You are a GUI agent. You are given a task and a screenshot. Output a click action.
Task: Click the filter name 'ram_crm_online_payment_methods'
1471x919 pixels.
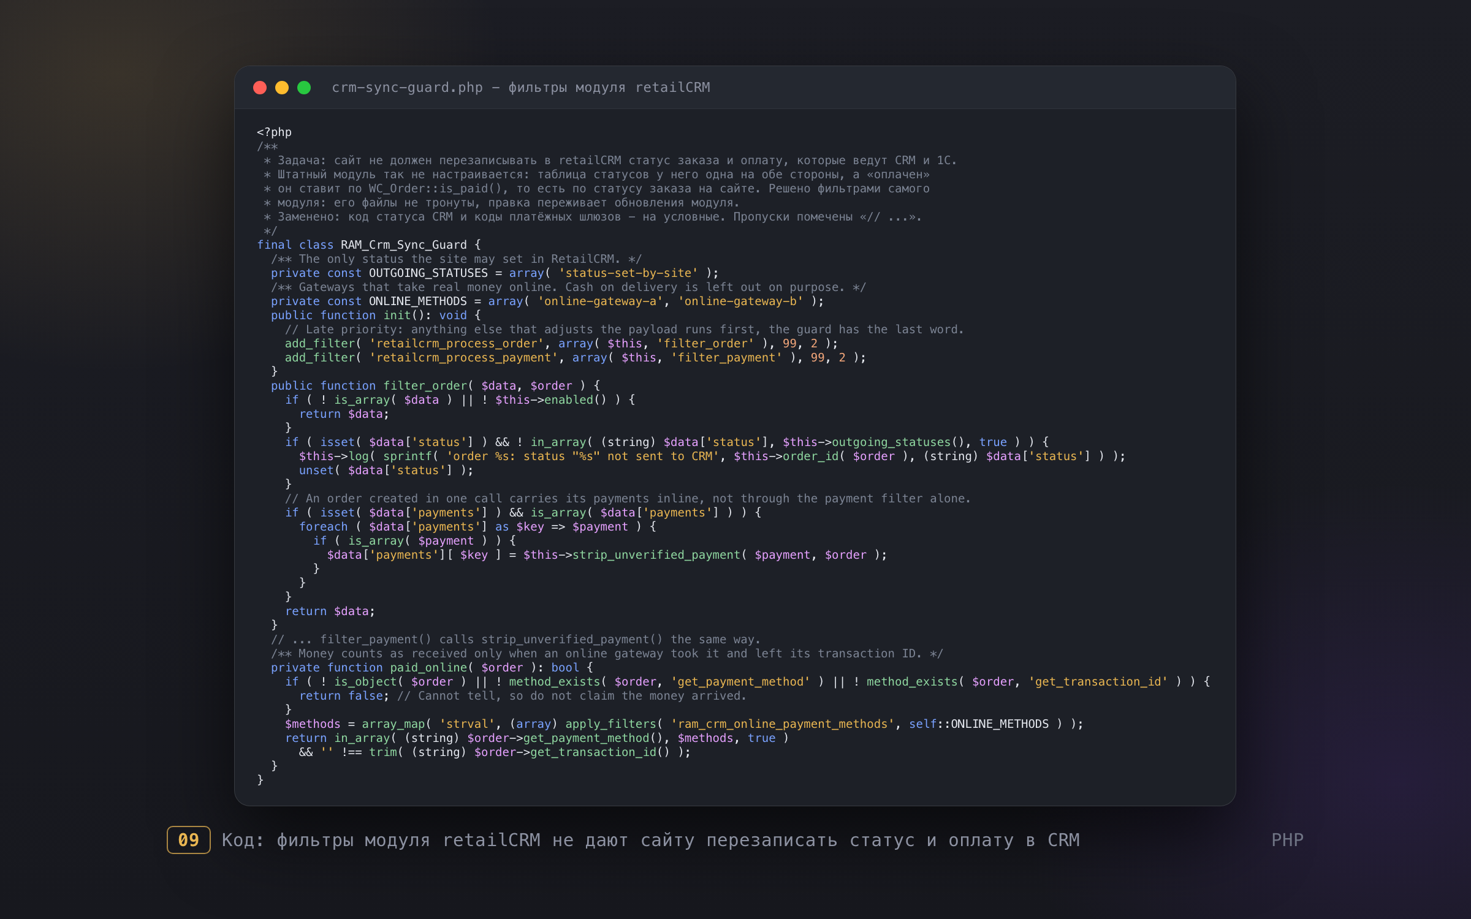click(x=782, y=724)
